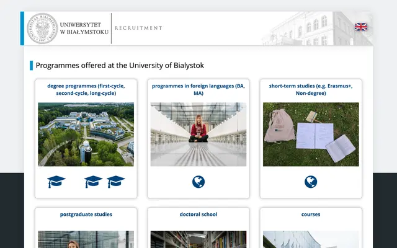Open the doctoral school link
This screenshot has height=248, width=397.
tap(198, 215)
